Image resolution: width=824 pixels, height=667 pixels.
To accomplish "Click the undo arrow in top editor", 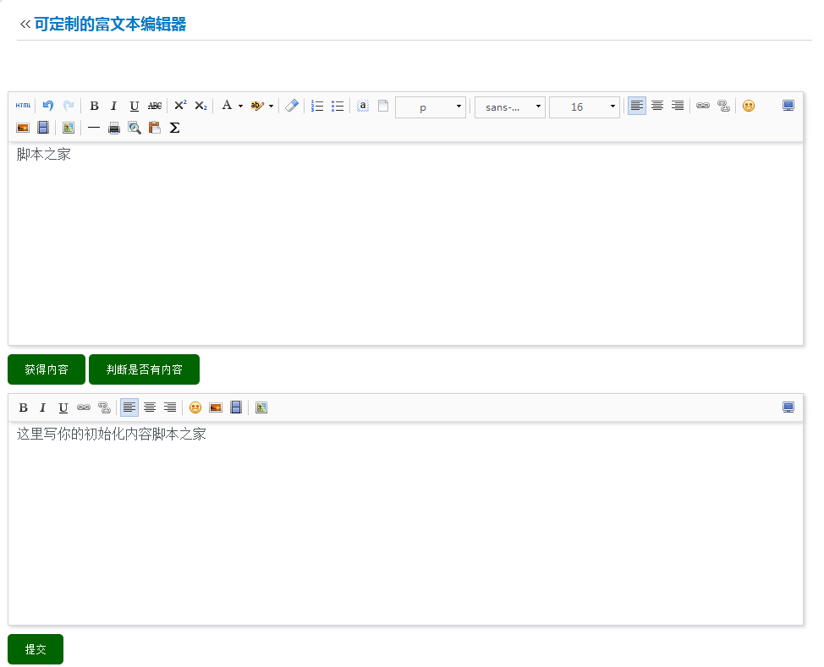I will tap(48, 106).
